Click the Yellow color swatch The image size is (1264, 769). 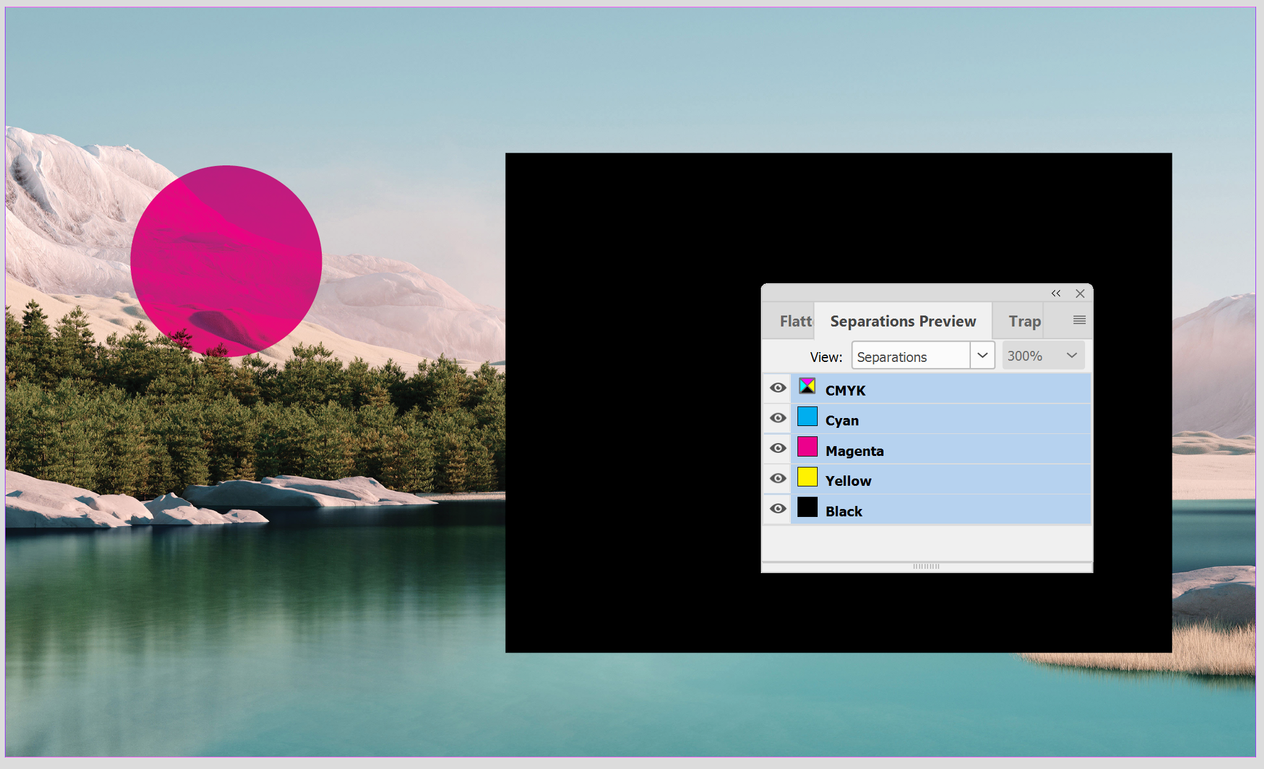pyautogui.click(x=807, y=477)
